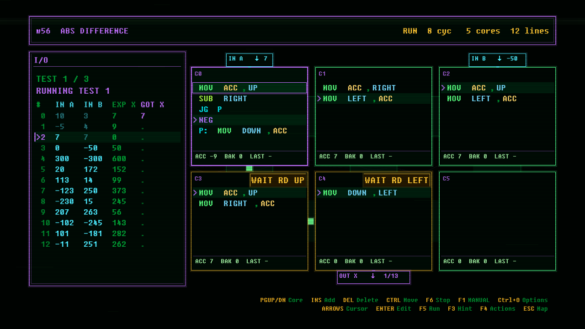Screen dimensions: 585x329
Task: Click the CTRL Move shortcut hint
Action: pyautogui.click(x=402, y=300)
